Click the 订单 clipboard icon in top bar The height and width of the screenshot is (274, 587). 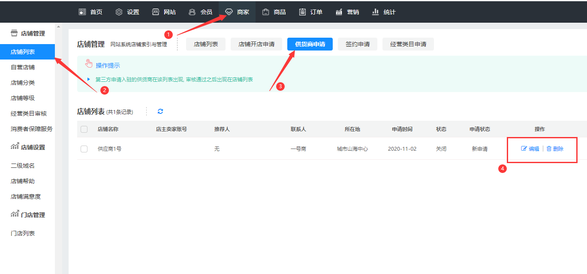(303, 12)
